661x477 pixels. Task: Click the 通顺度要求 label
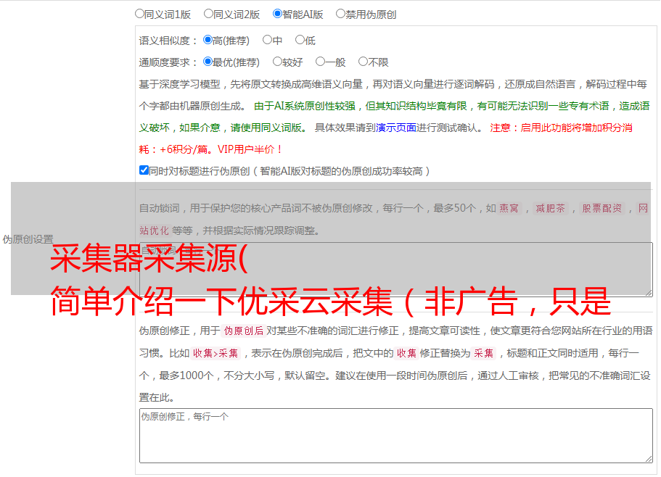[x=168, y=62]
